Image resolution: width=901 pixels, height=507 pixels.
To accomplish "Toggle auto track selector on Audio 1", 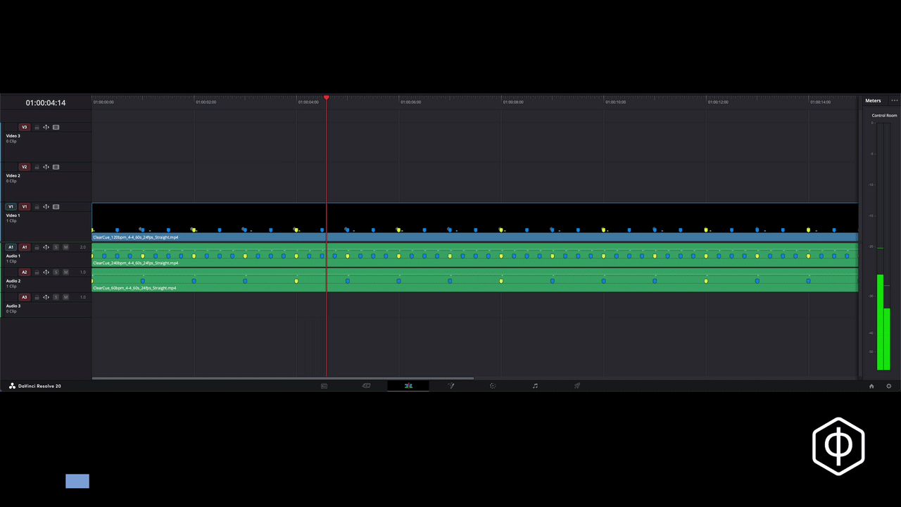I will (46, 247).
